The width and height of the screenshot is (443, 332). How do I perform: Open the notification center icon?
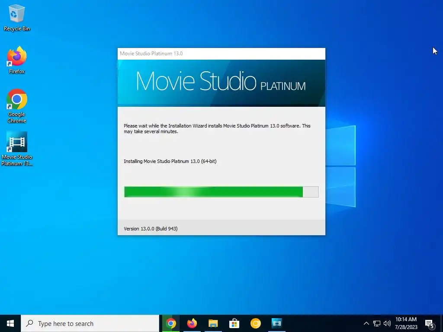pos(430,324)
